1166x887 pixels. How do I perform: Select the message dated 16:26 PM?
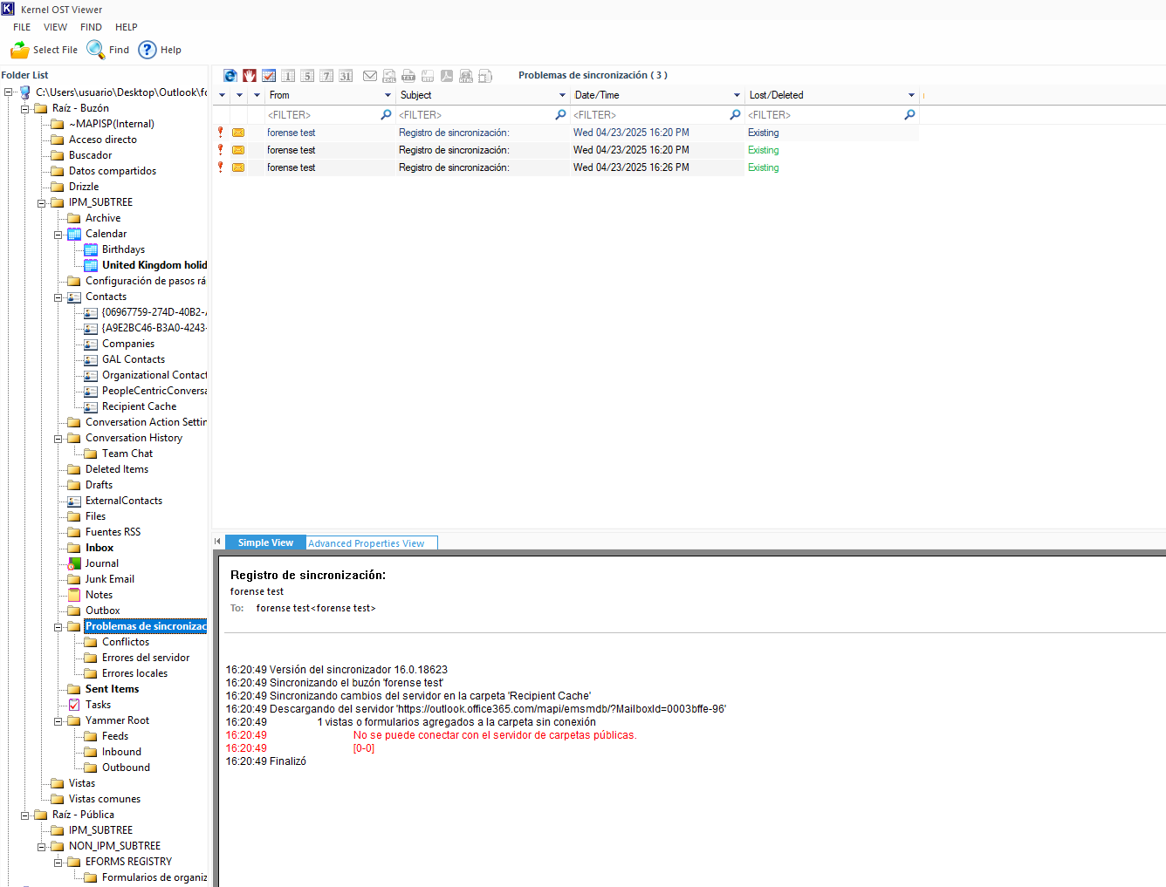(x=566, y=167)
